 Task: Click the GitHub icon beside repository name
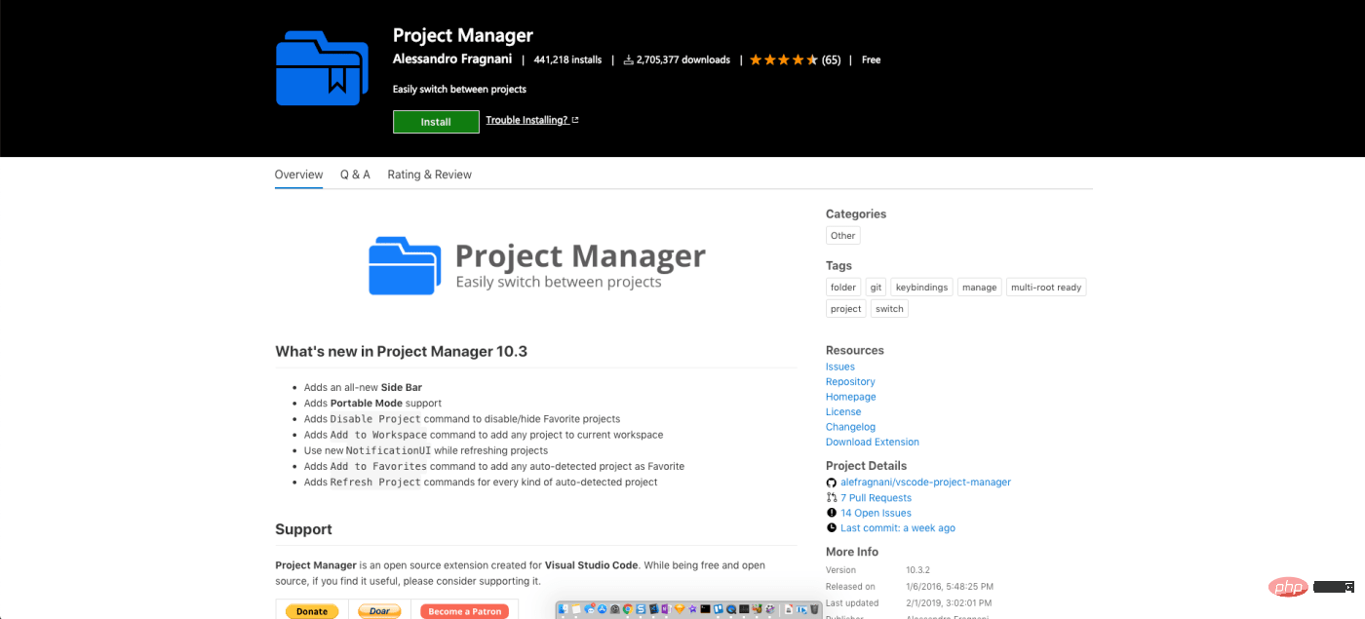pyautogui.click(x=832, y=483)
